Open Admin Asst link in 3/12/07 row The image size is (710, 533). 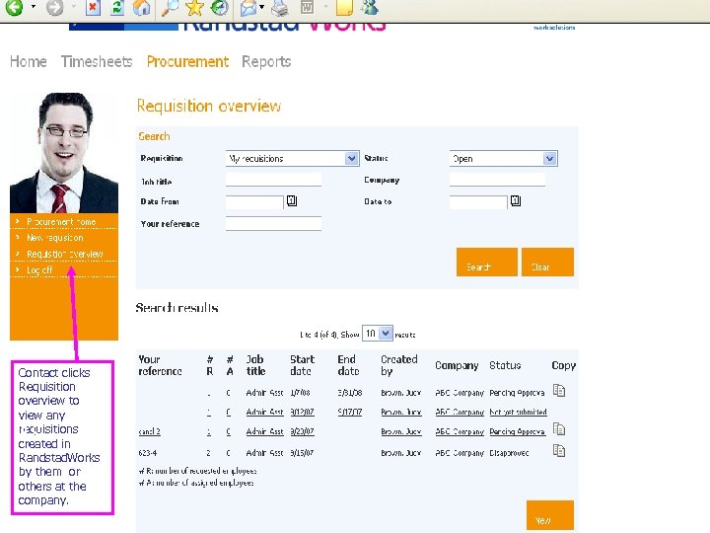[265, 412]
